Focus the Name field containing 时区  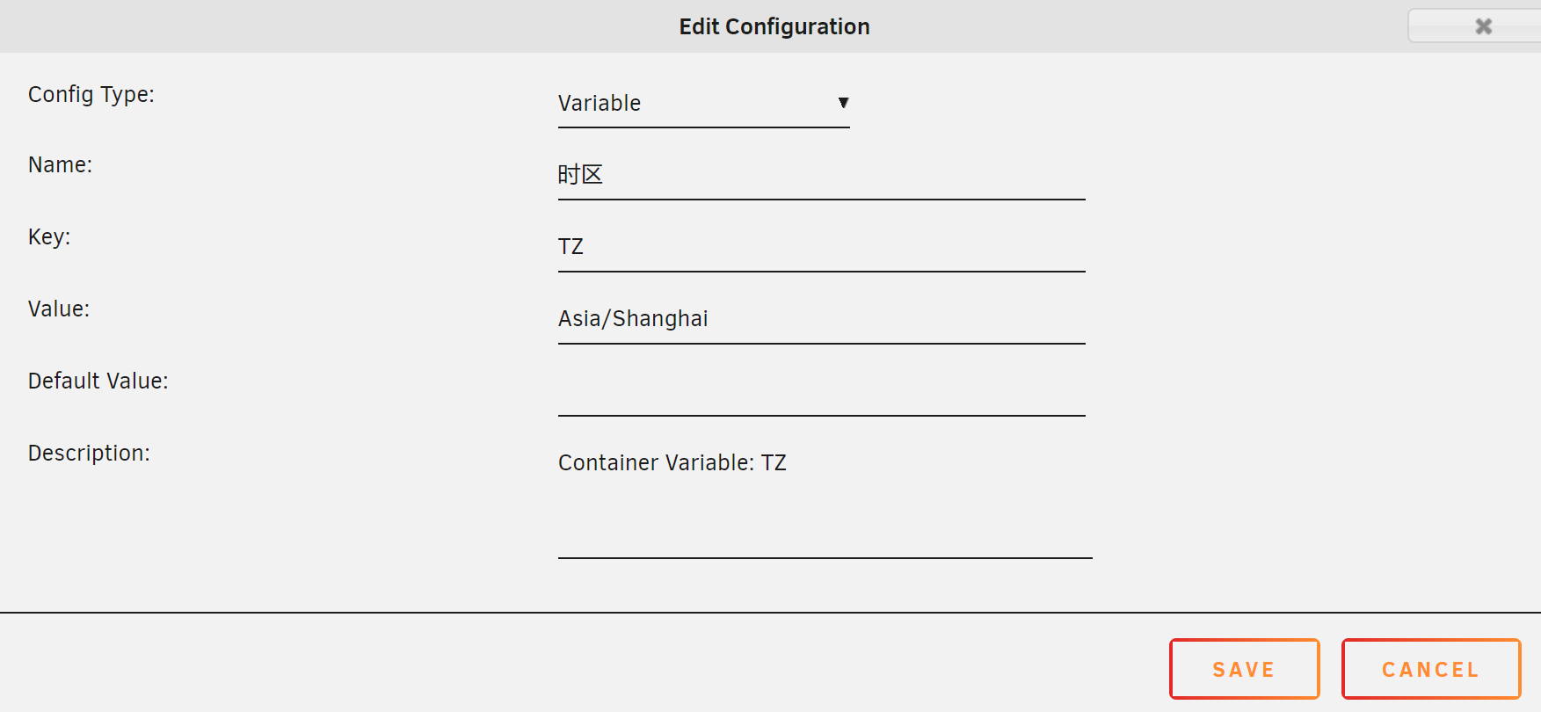(x=821, y=175)
